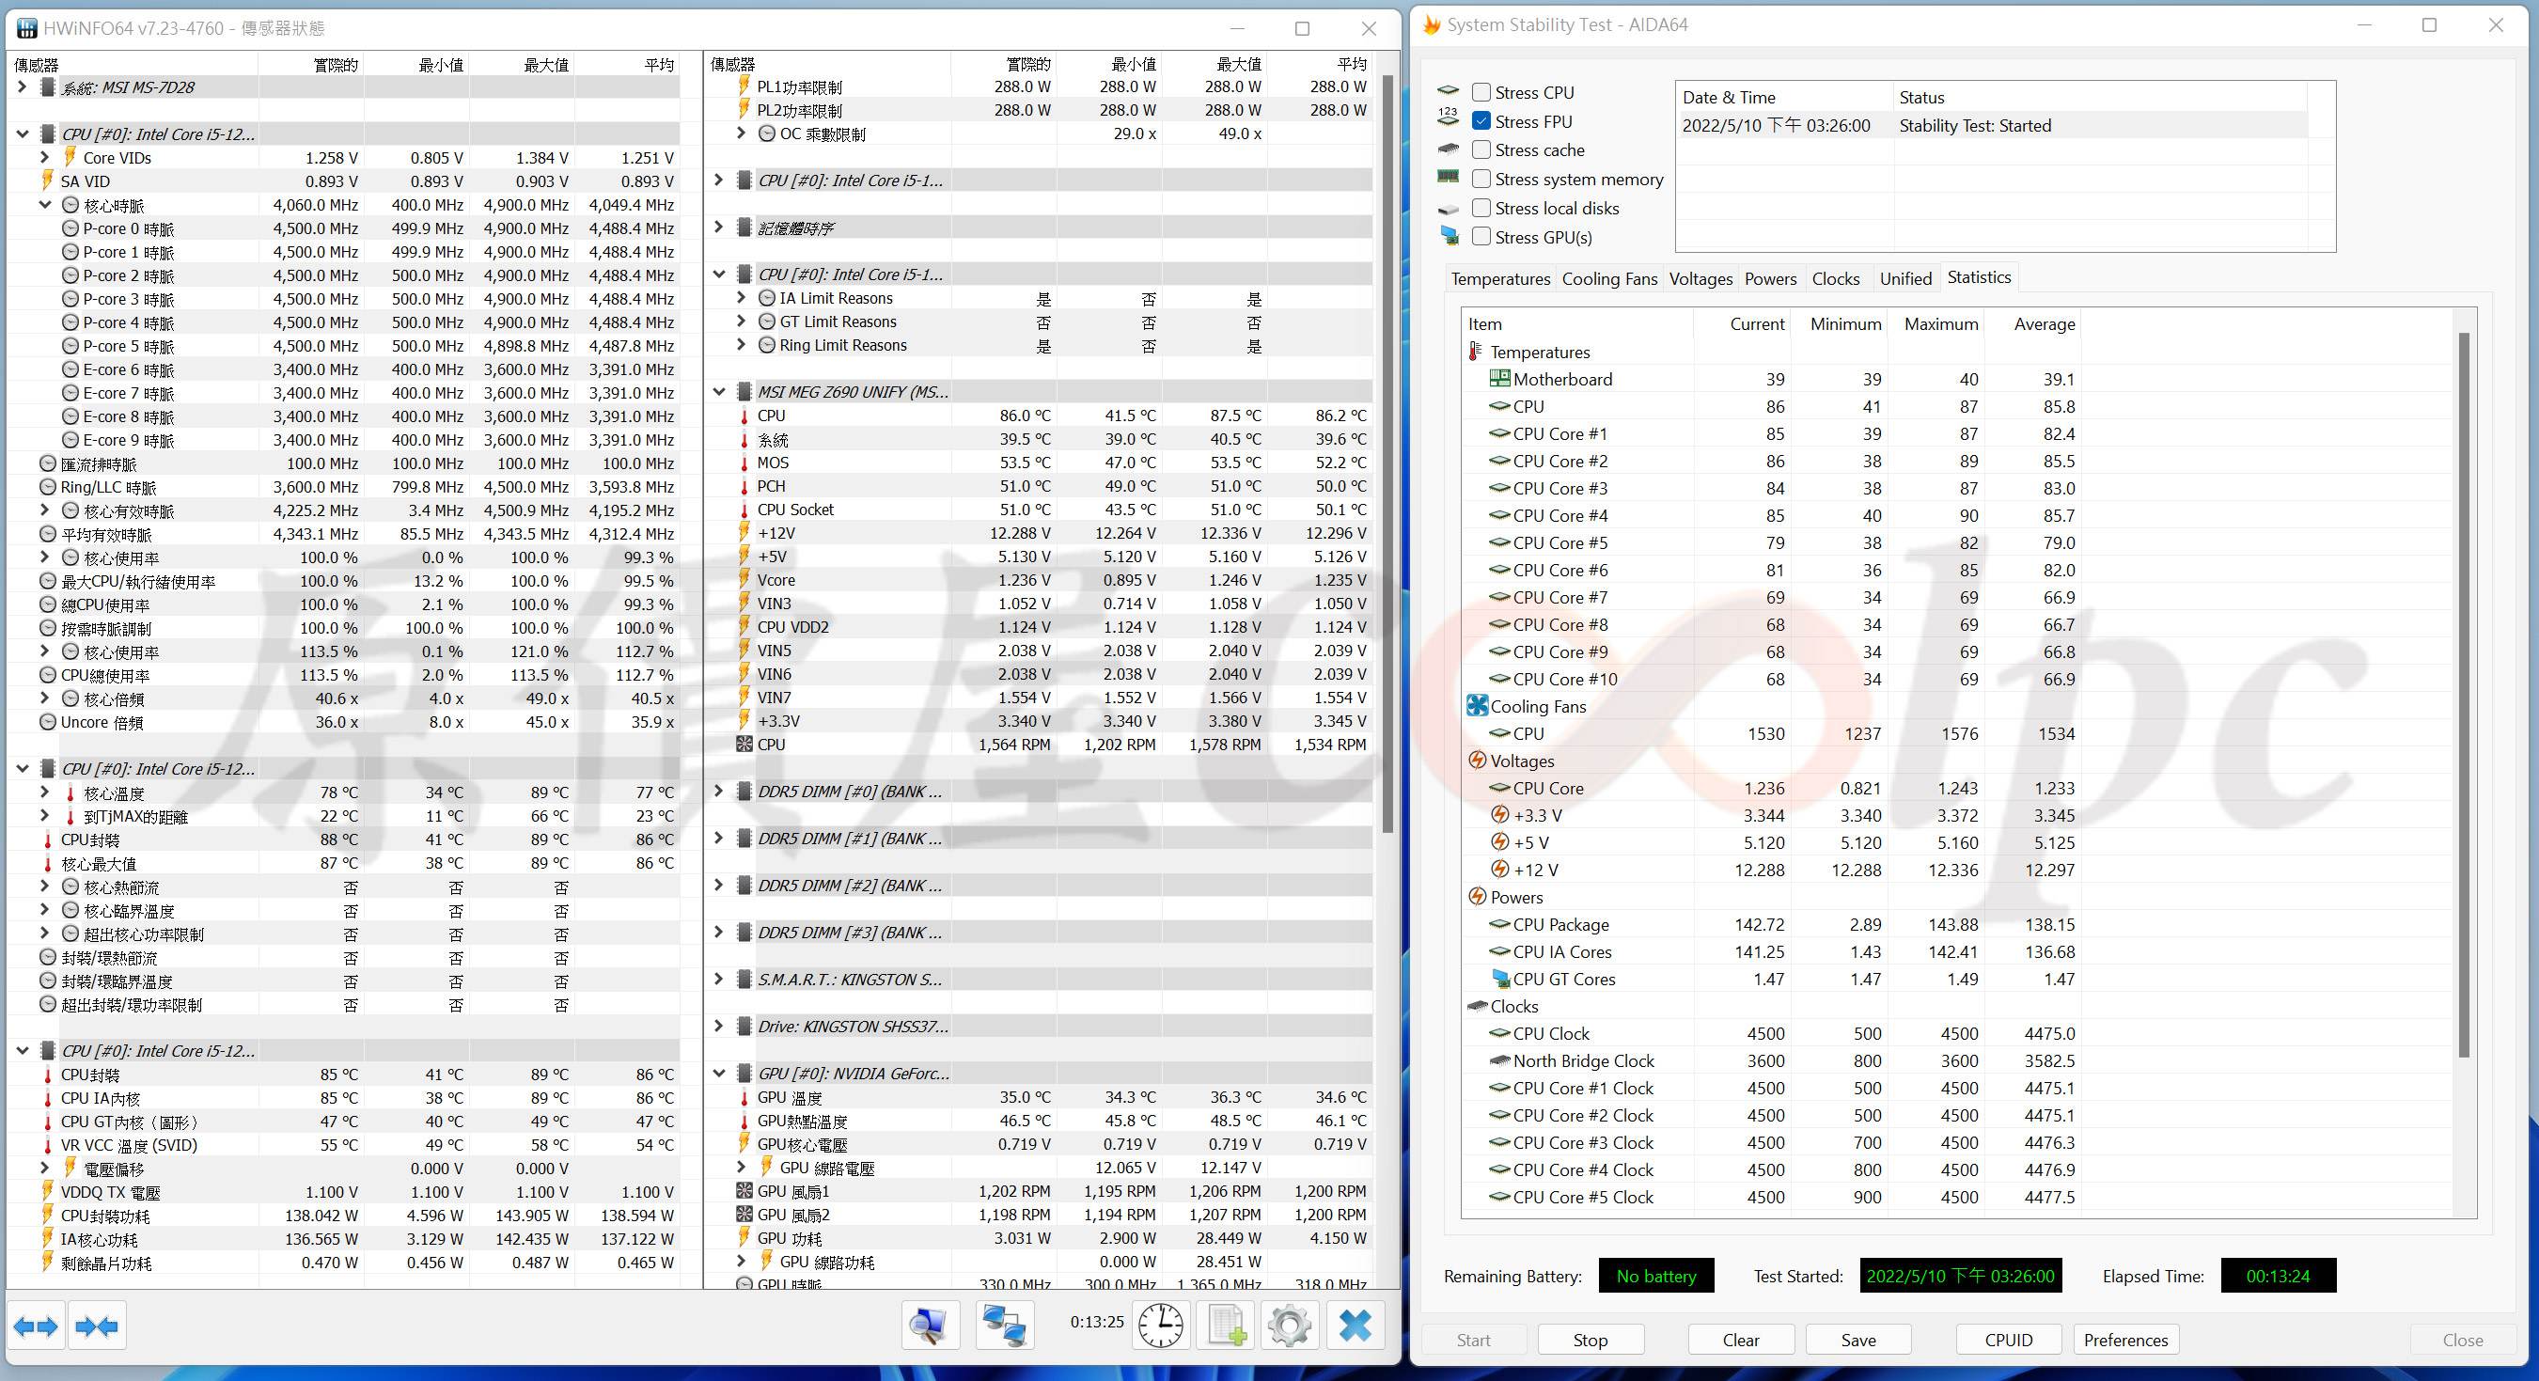Expand 系統: MSI MS-7D28 node
The height and width of the screenshot is (1381, 2539).
tap(22, 86)
